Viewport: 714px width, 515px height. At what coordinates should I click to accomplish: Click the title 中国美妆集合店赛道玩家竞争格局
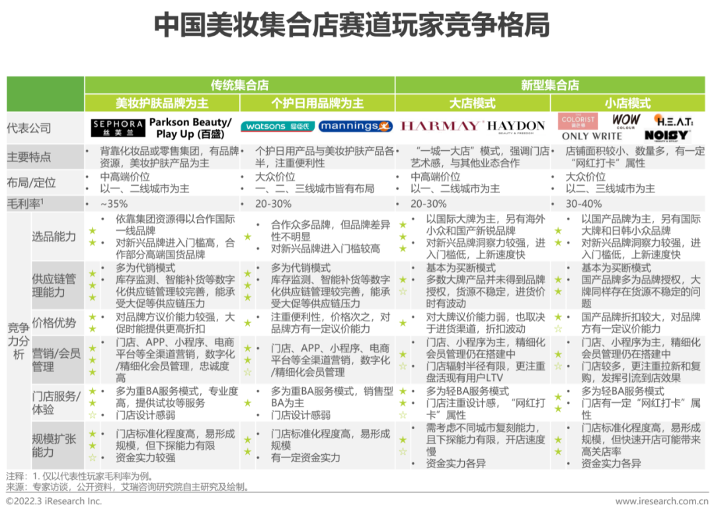click(352, 25)
